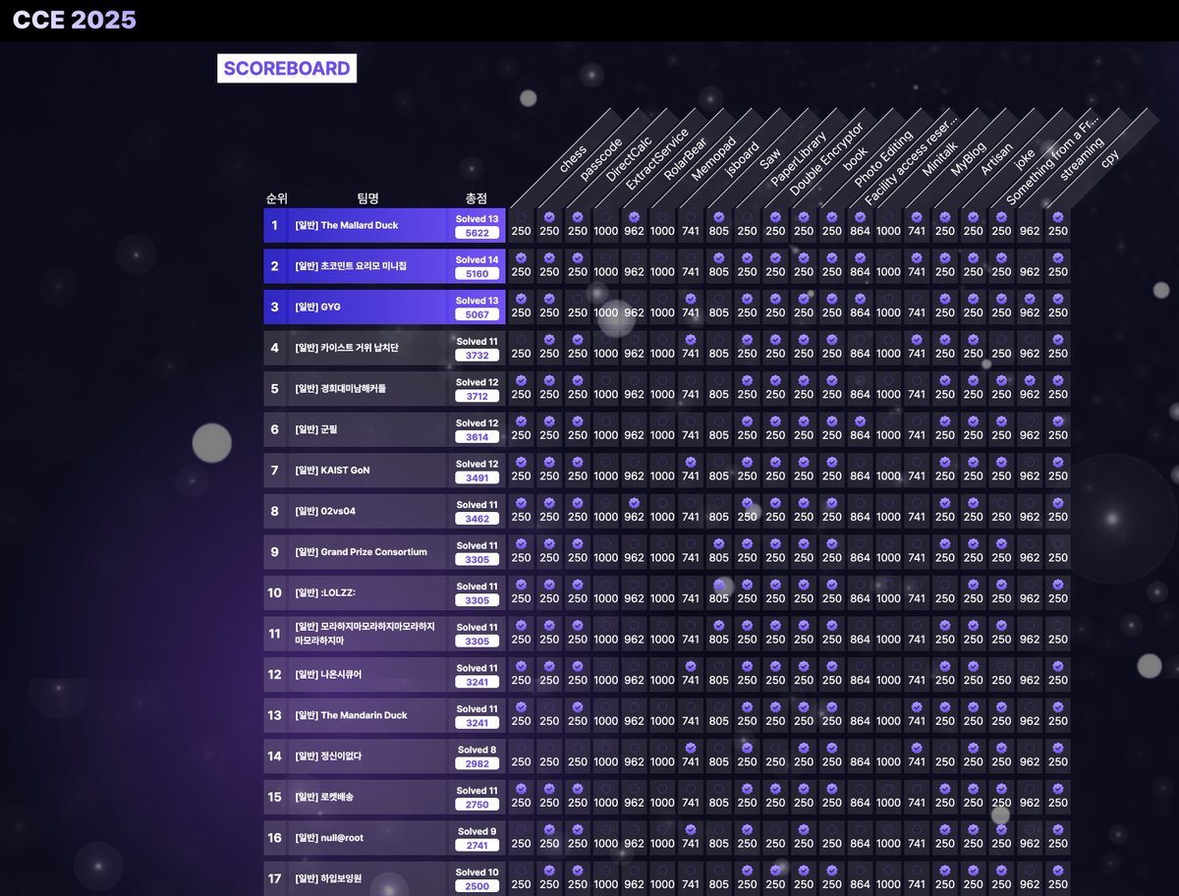This screenshot has width=1179, height=896.
Task: Click Solved 14 label in rank 2 row
Action: tap(477, 259)
